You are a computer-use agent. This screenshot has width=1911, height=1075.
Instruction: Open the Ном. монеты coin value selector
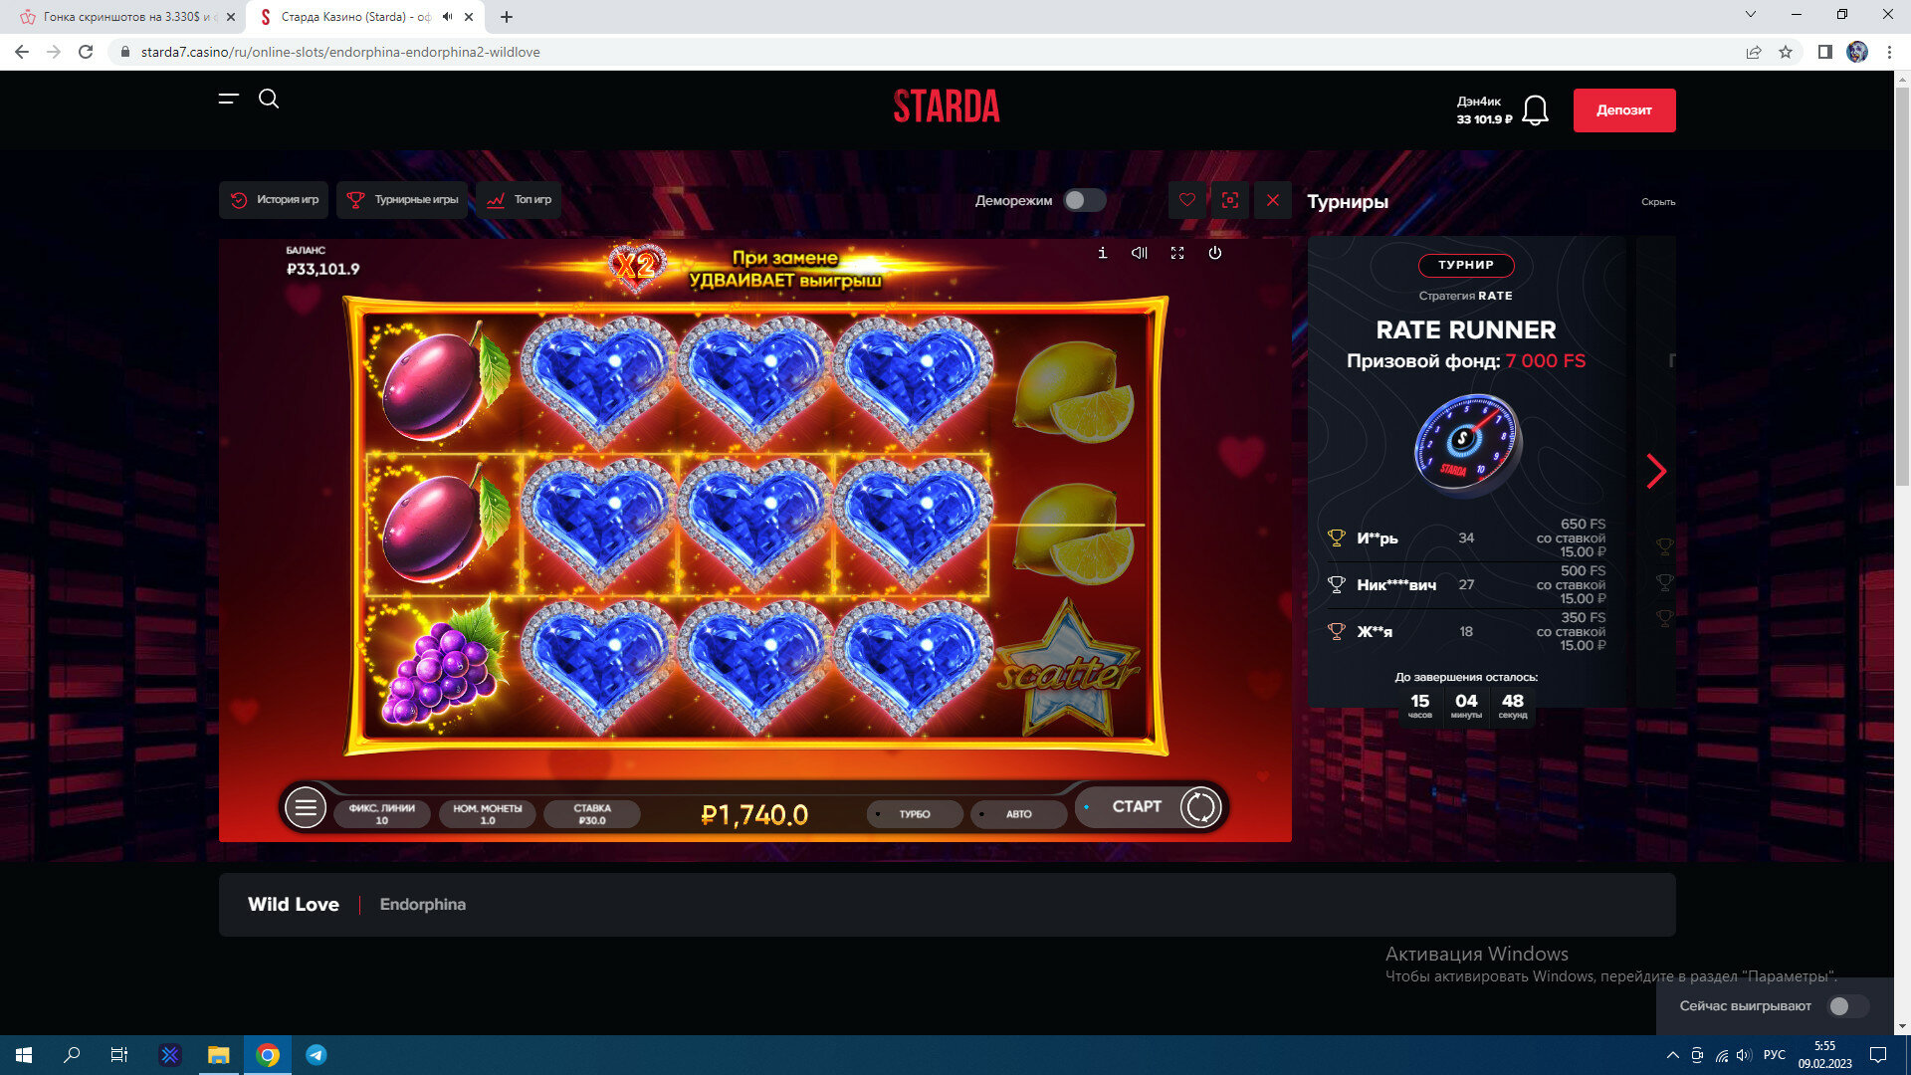[487, 814]
